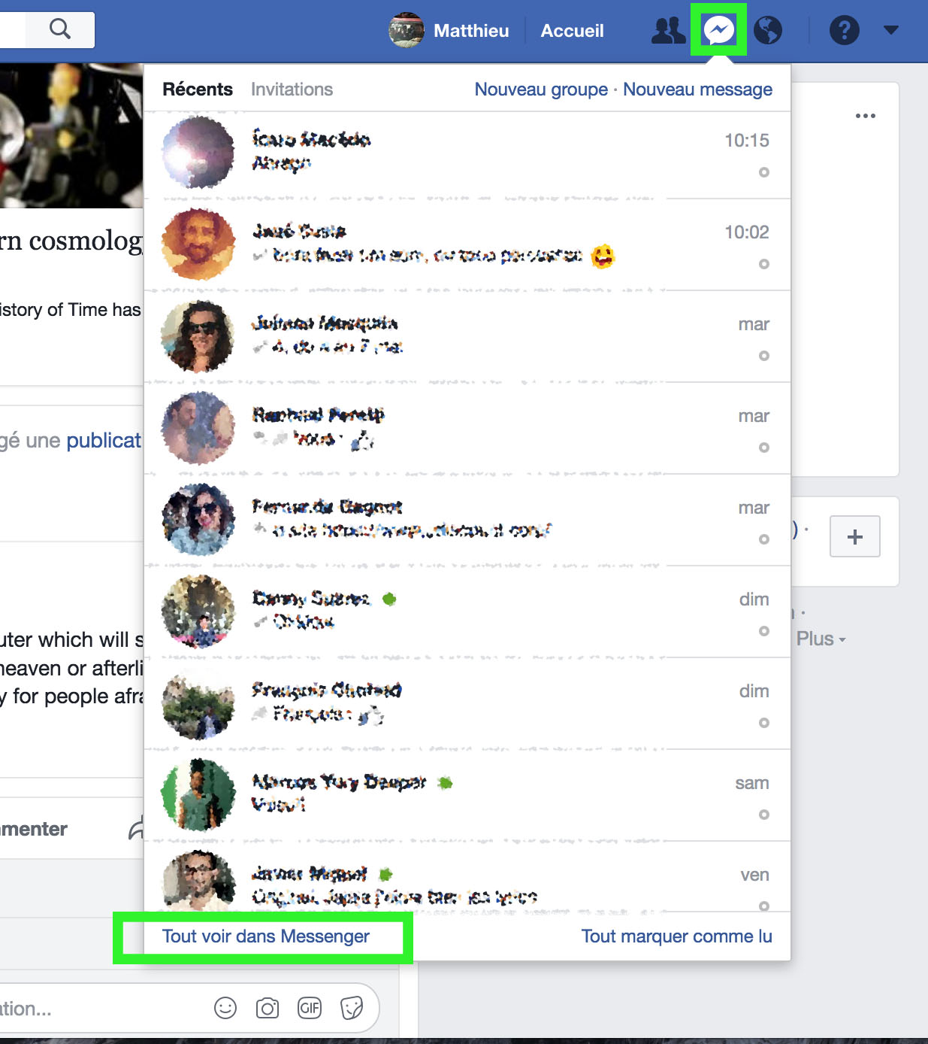This screenshot has height=1044, width=928.
Task: Go to Accueil home page
Action: click(x=572, y=31)
